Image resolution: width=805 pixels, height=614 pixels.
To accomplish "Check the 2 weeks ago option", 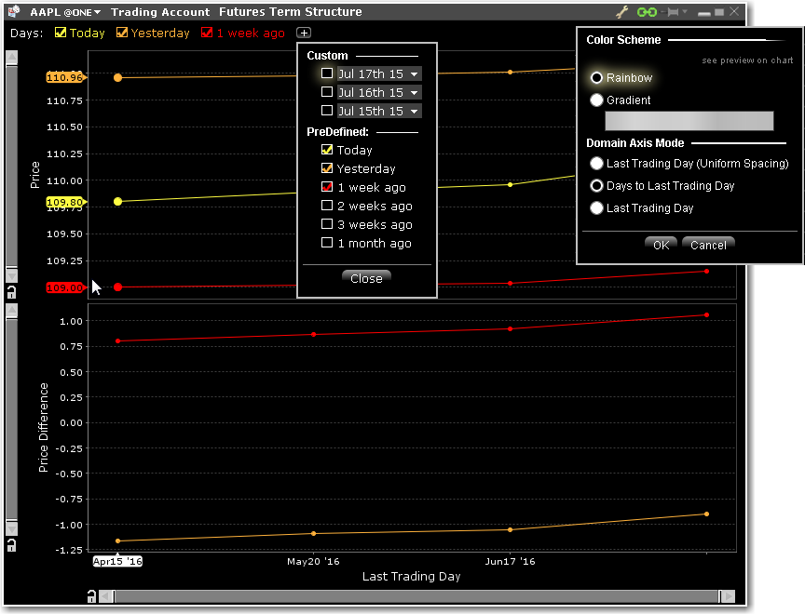I will (x=326, y=206).
